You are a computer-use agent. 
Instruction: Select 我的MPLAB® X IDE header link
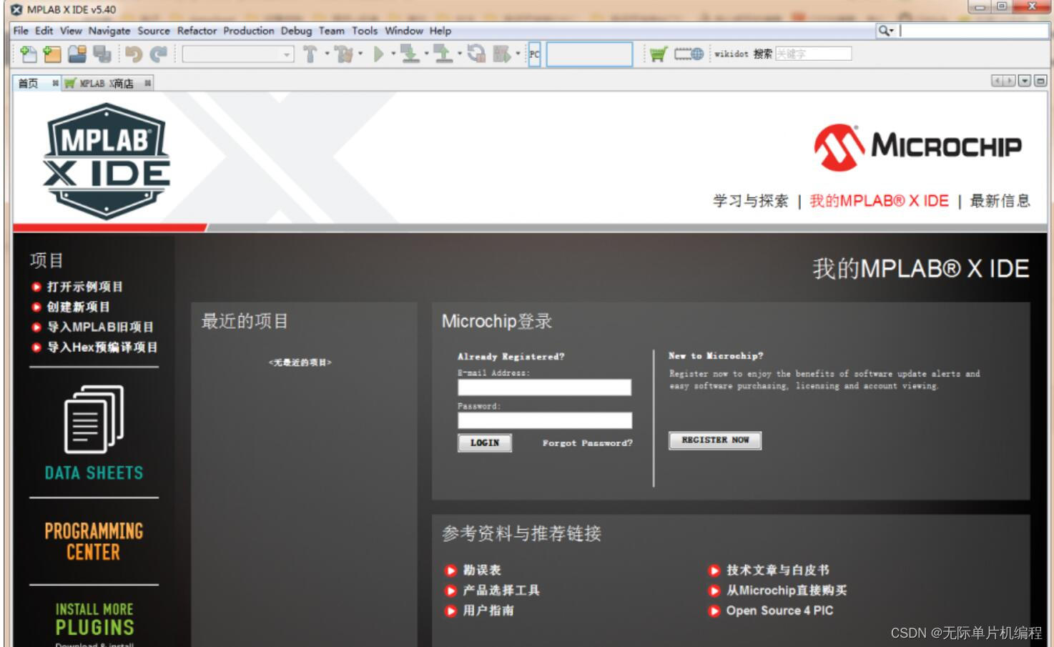click(x=879, y=201)
